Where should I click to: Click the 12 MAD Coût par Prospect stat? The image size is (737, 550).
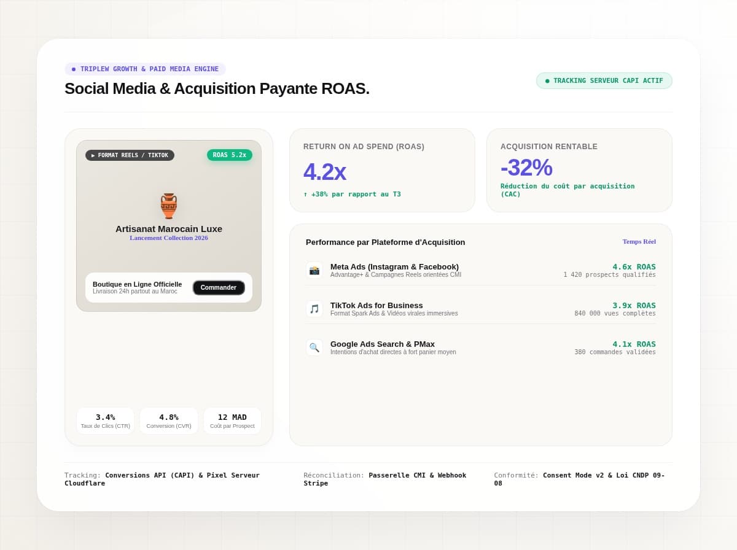(232, 421)
